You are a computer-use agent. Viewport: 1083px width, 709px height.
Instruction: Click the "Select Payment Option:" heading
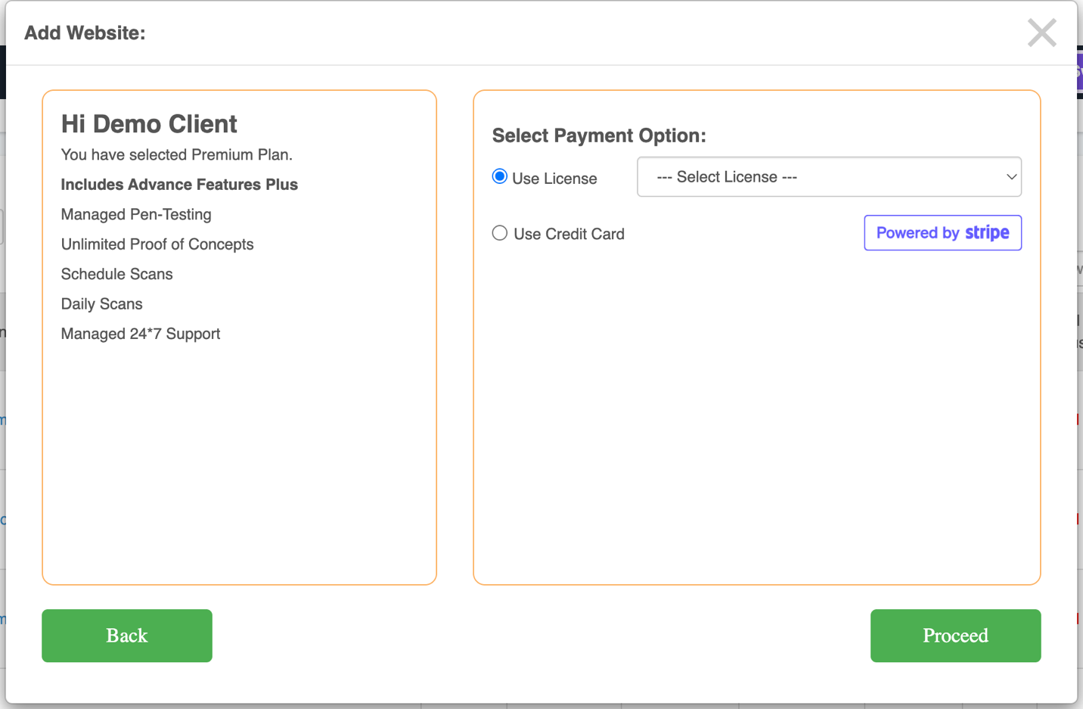click(x=599, y=135)
